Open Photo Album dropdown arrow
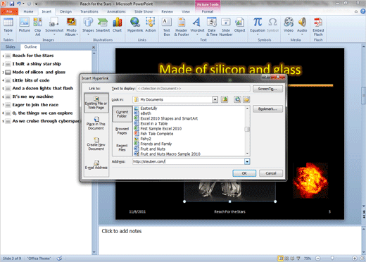366x262 pixels. click(x=77, y=35)
